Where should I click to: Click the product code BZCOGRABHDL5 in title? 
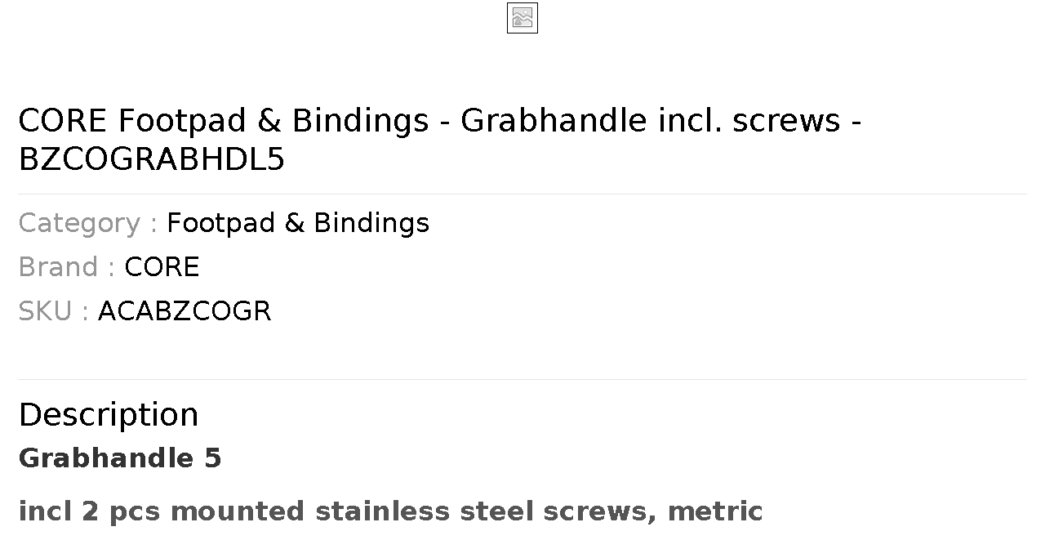click(x=152, y=160)
